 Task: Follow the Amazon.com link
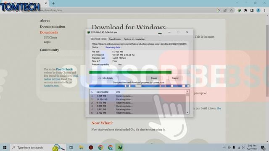click(51, 86)
